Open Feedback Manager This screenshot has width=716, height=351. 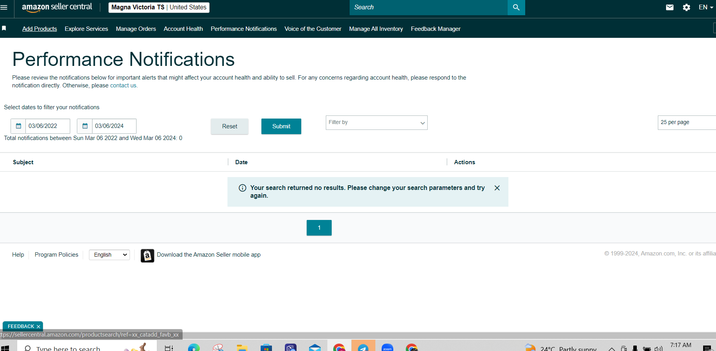[435, 29]
